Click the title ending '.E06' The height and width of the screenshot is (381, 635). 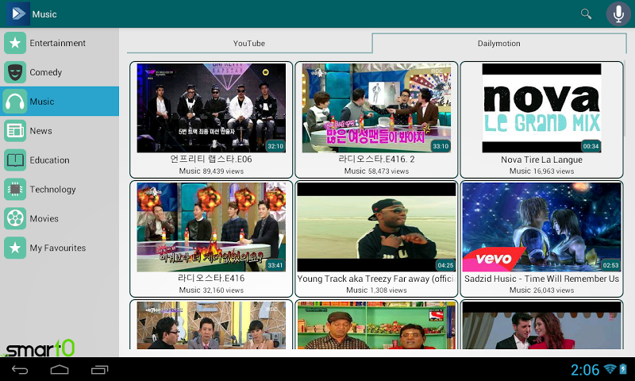(x=211, y=159)
